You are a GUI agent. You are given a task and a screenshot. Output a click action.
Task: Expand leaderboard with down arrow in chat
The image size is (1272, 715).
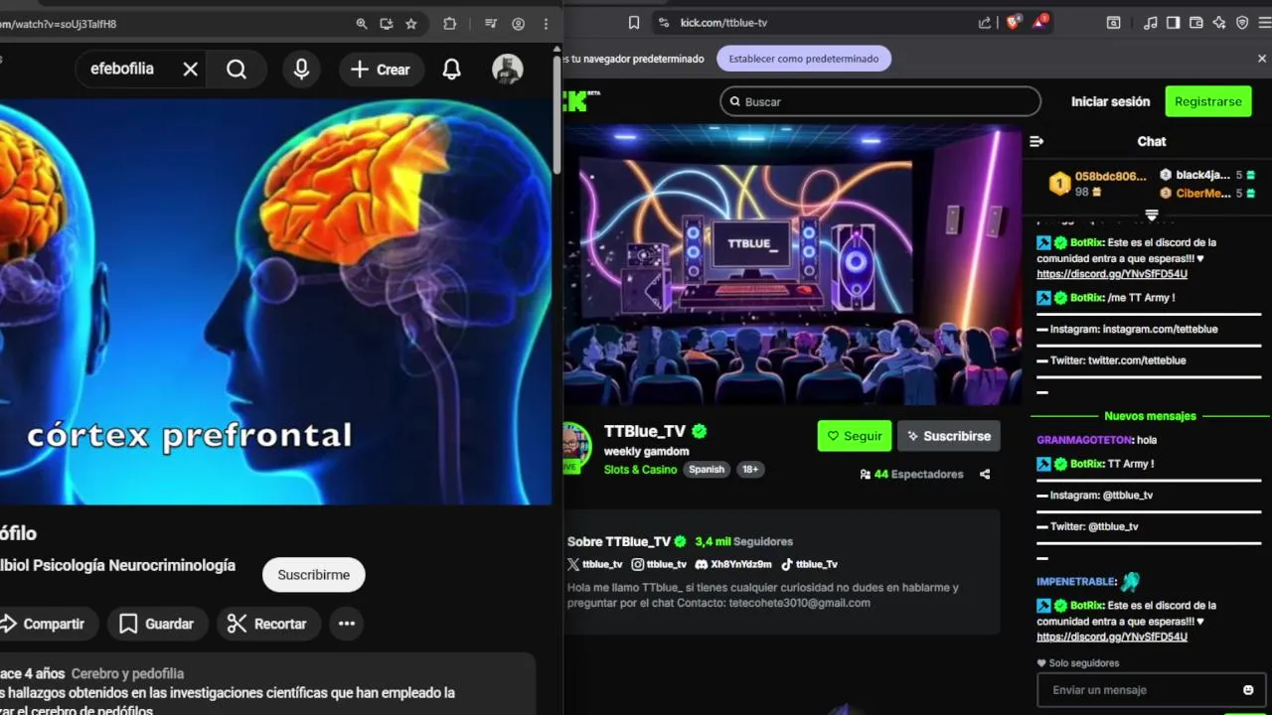1152,214
